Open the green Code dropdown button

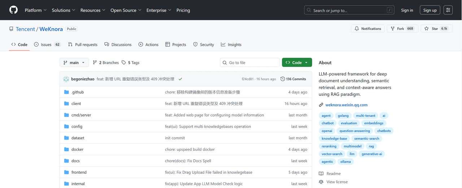[x=297, y=62]
